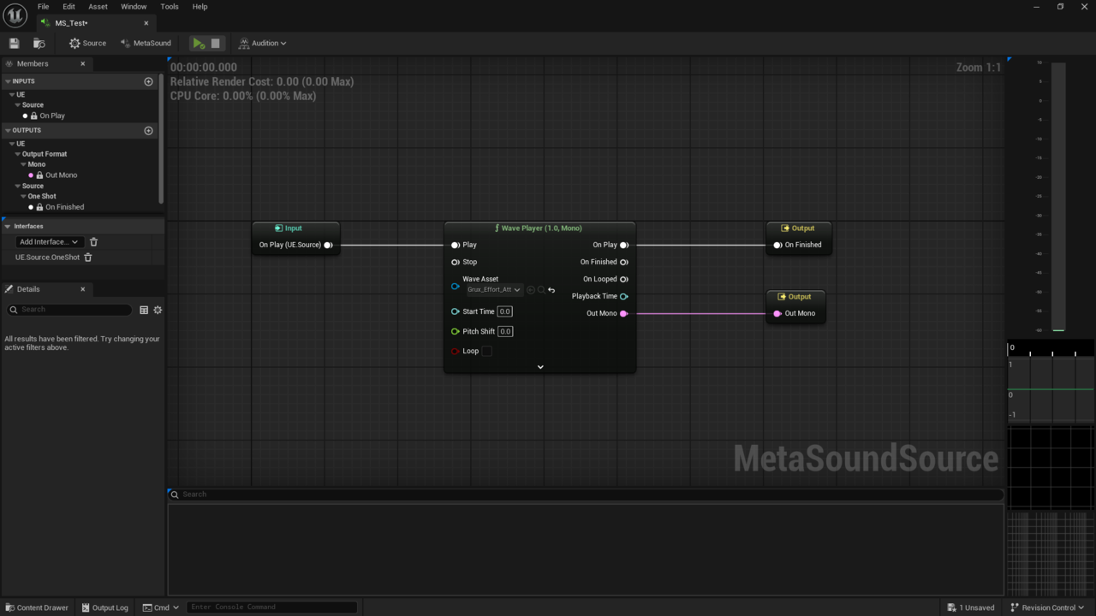Click the Stop input pin on Wave Player
Viewport: 1096px width, 616px height.
(x=456, y=263)
